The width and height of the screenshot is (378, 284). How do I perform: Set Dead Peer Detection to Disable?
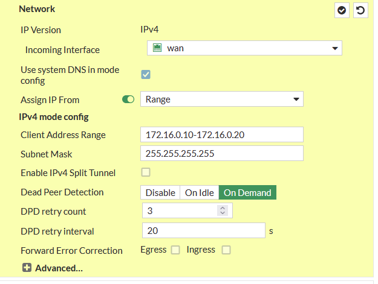[x=160, y=192]
